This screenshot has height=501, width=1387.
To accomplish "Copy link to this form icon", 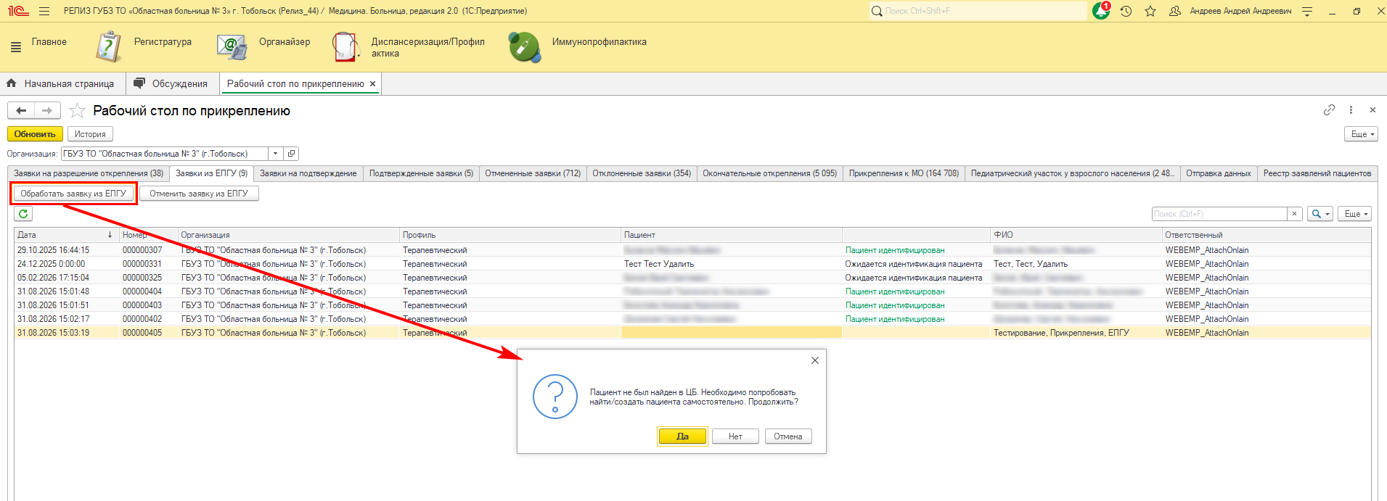I will pyautogui.click(x=1329, y=110).
